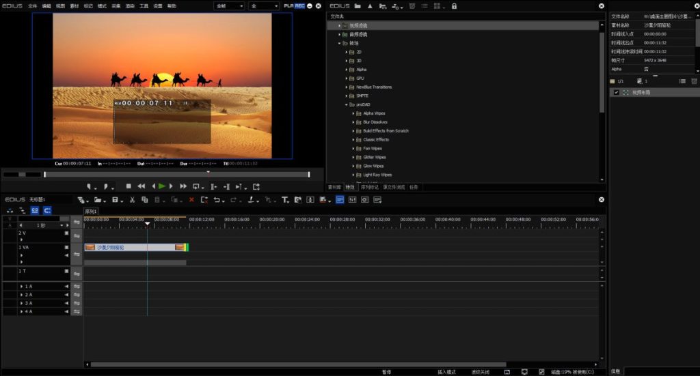Click the green Play button

tap(162, 186)
